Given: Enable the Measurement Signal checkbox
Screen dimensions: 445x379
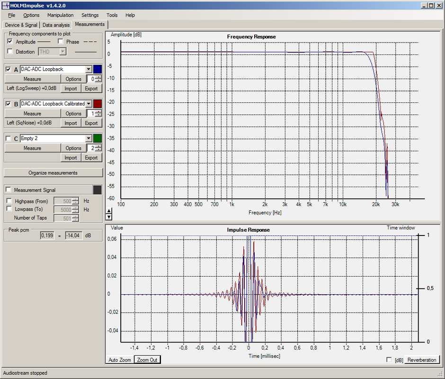Looking at the screenshot, I should point(8,190).
